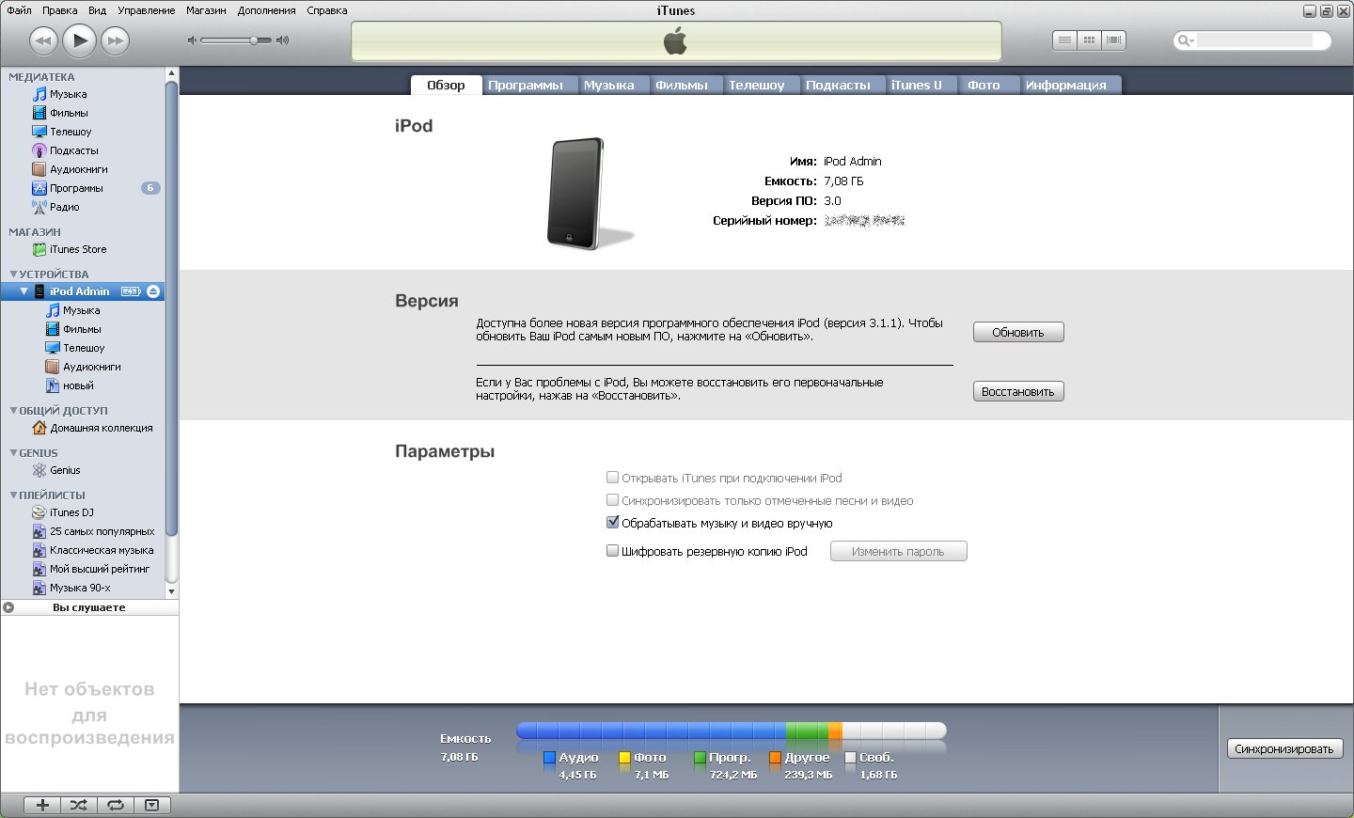The width and height of the screenshot is (1354, 818).
Task: Open iTunes Store in sidebar
Action: click(77, 249)
